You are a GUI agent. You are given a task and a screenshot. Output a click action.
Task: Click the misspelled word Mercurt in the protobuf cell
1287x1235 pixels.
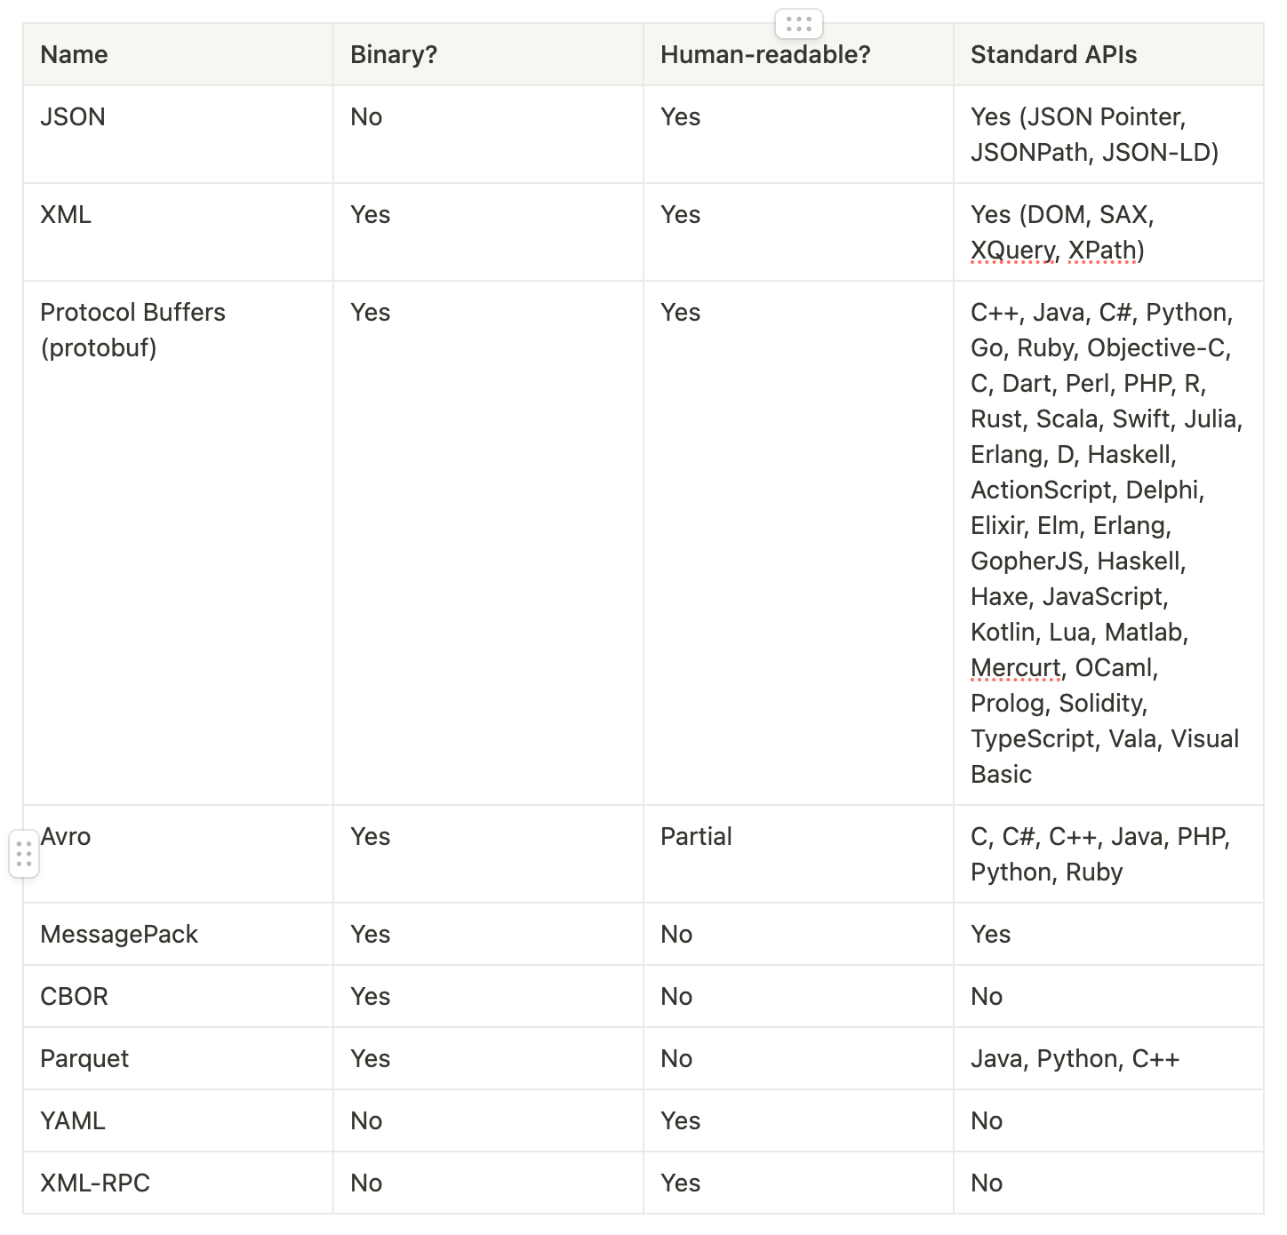click(1013, 667)
